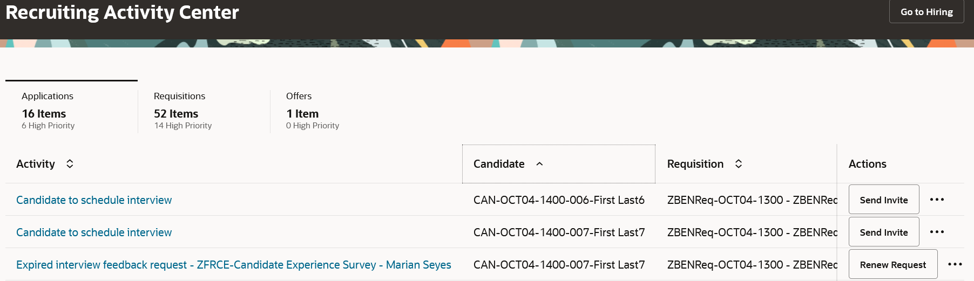Click the Requisition column sort icon
The image size is (974, 281).
point(739,164)
